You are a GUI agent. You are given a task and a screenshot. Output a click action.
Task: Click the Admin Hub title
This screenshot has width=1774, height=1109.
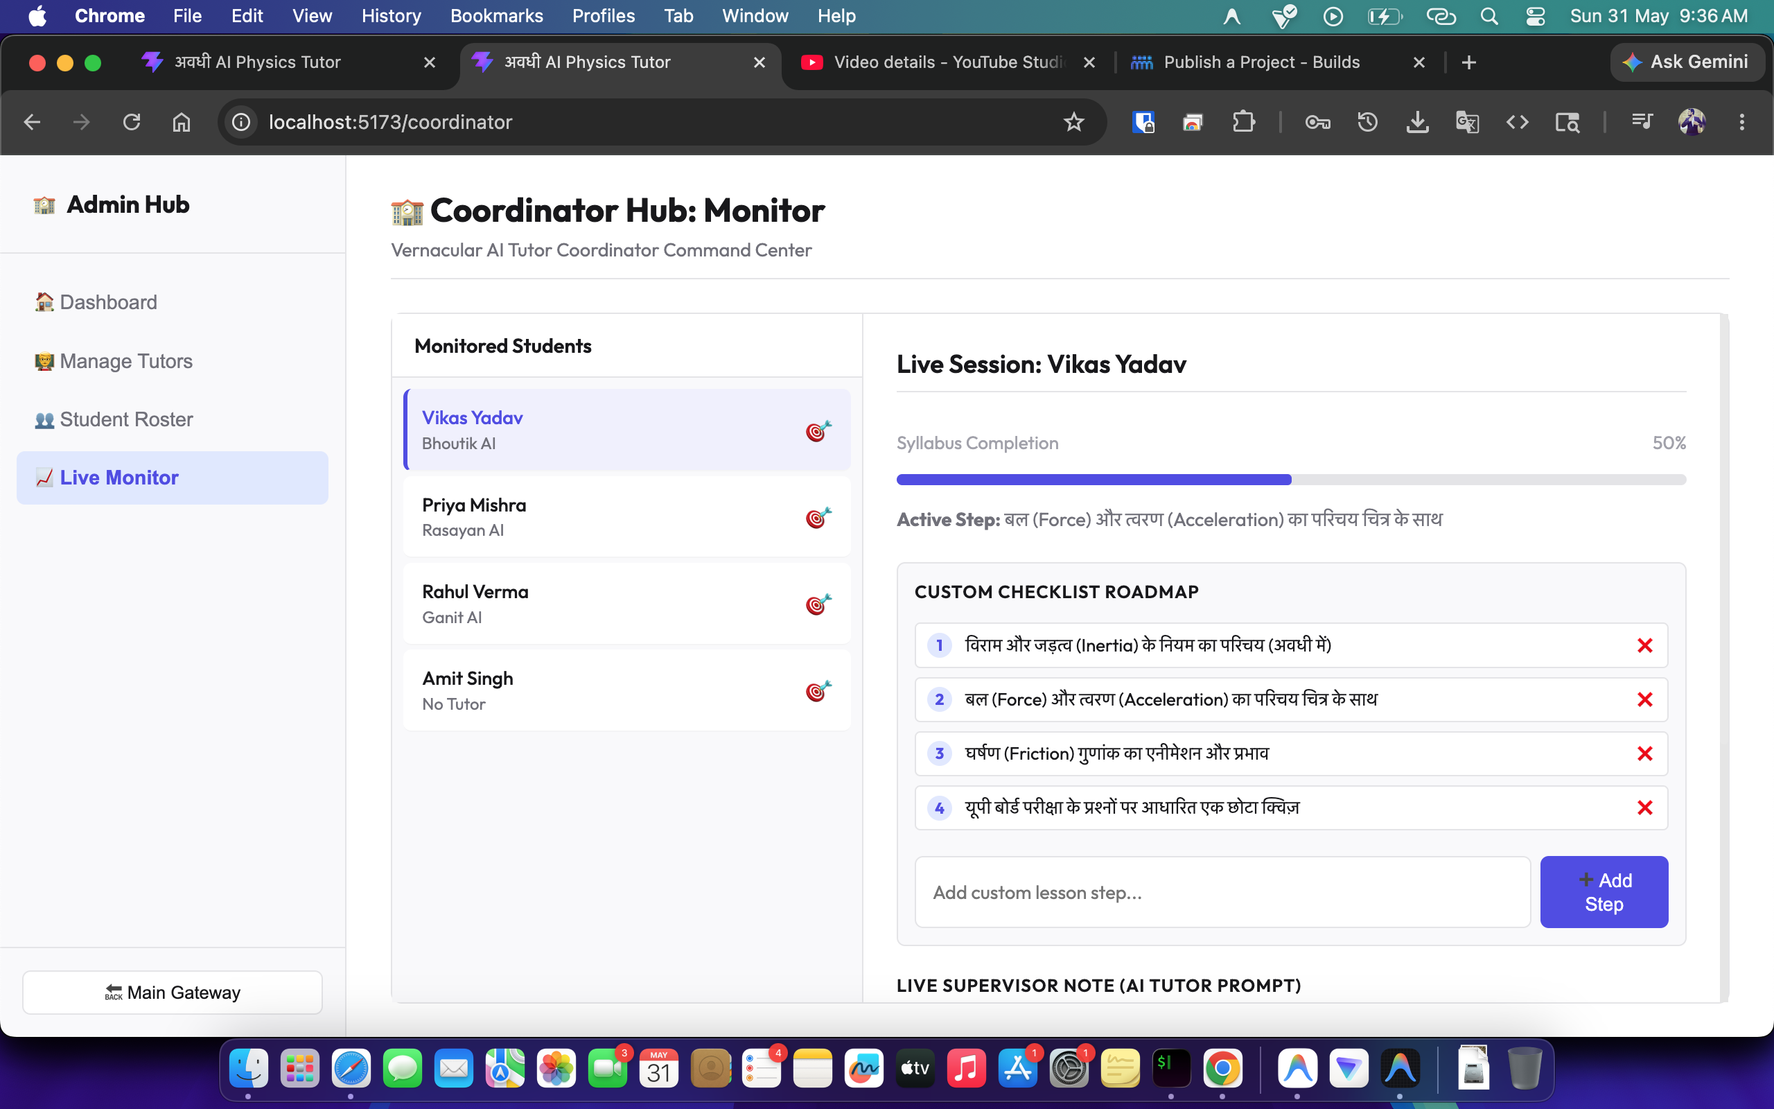(x=128, y=204)
